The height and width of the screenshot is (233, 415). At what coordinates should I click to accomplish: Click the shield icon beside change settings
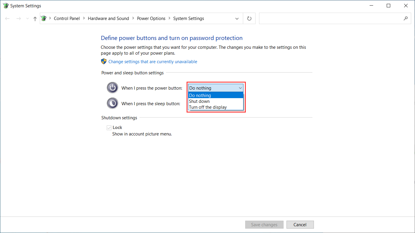click(104, 61)
